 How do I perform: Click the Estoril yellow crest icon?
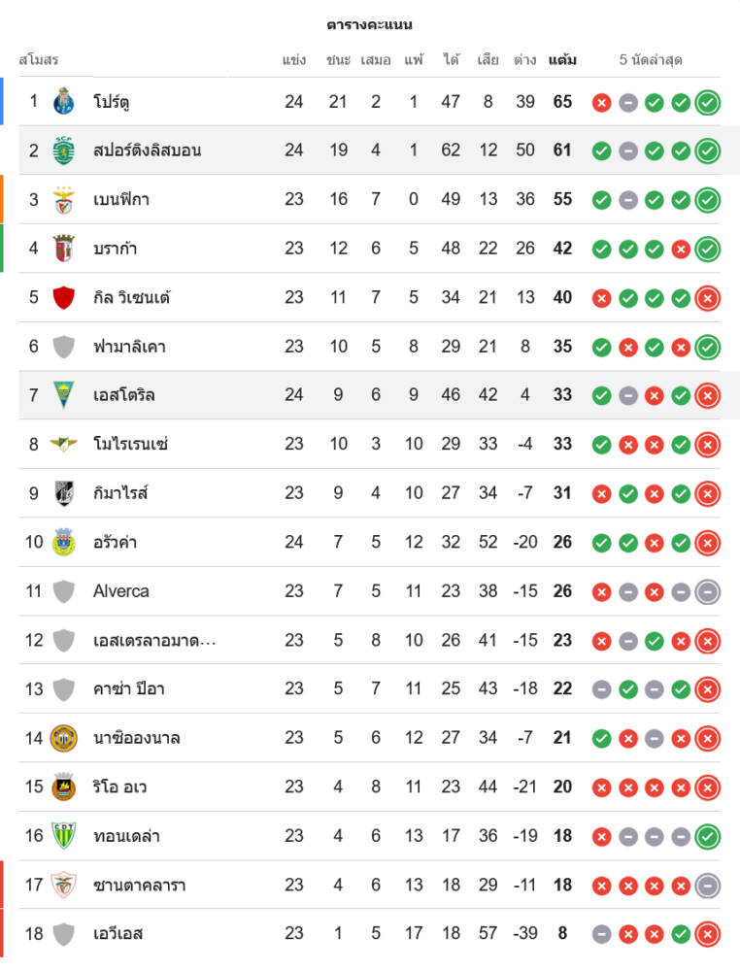[64, 395]
